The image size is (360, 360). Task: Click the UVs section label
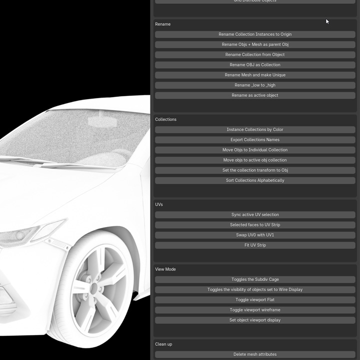pyautogui.click(x=159, y=204)
